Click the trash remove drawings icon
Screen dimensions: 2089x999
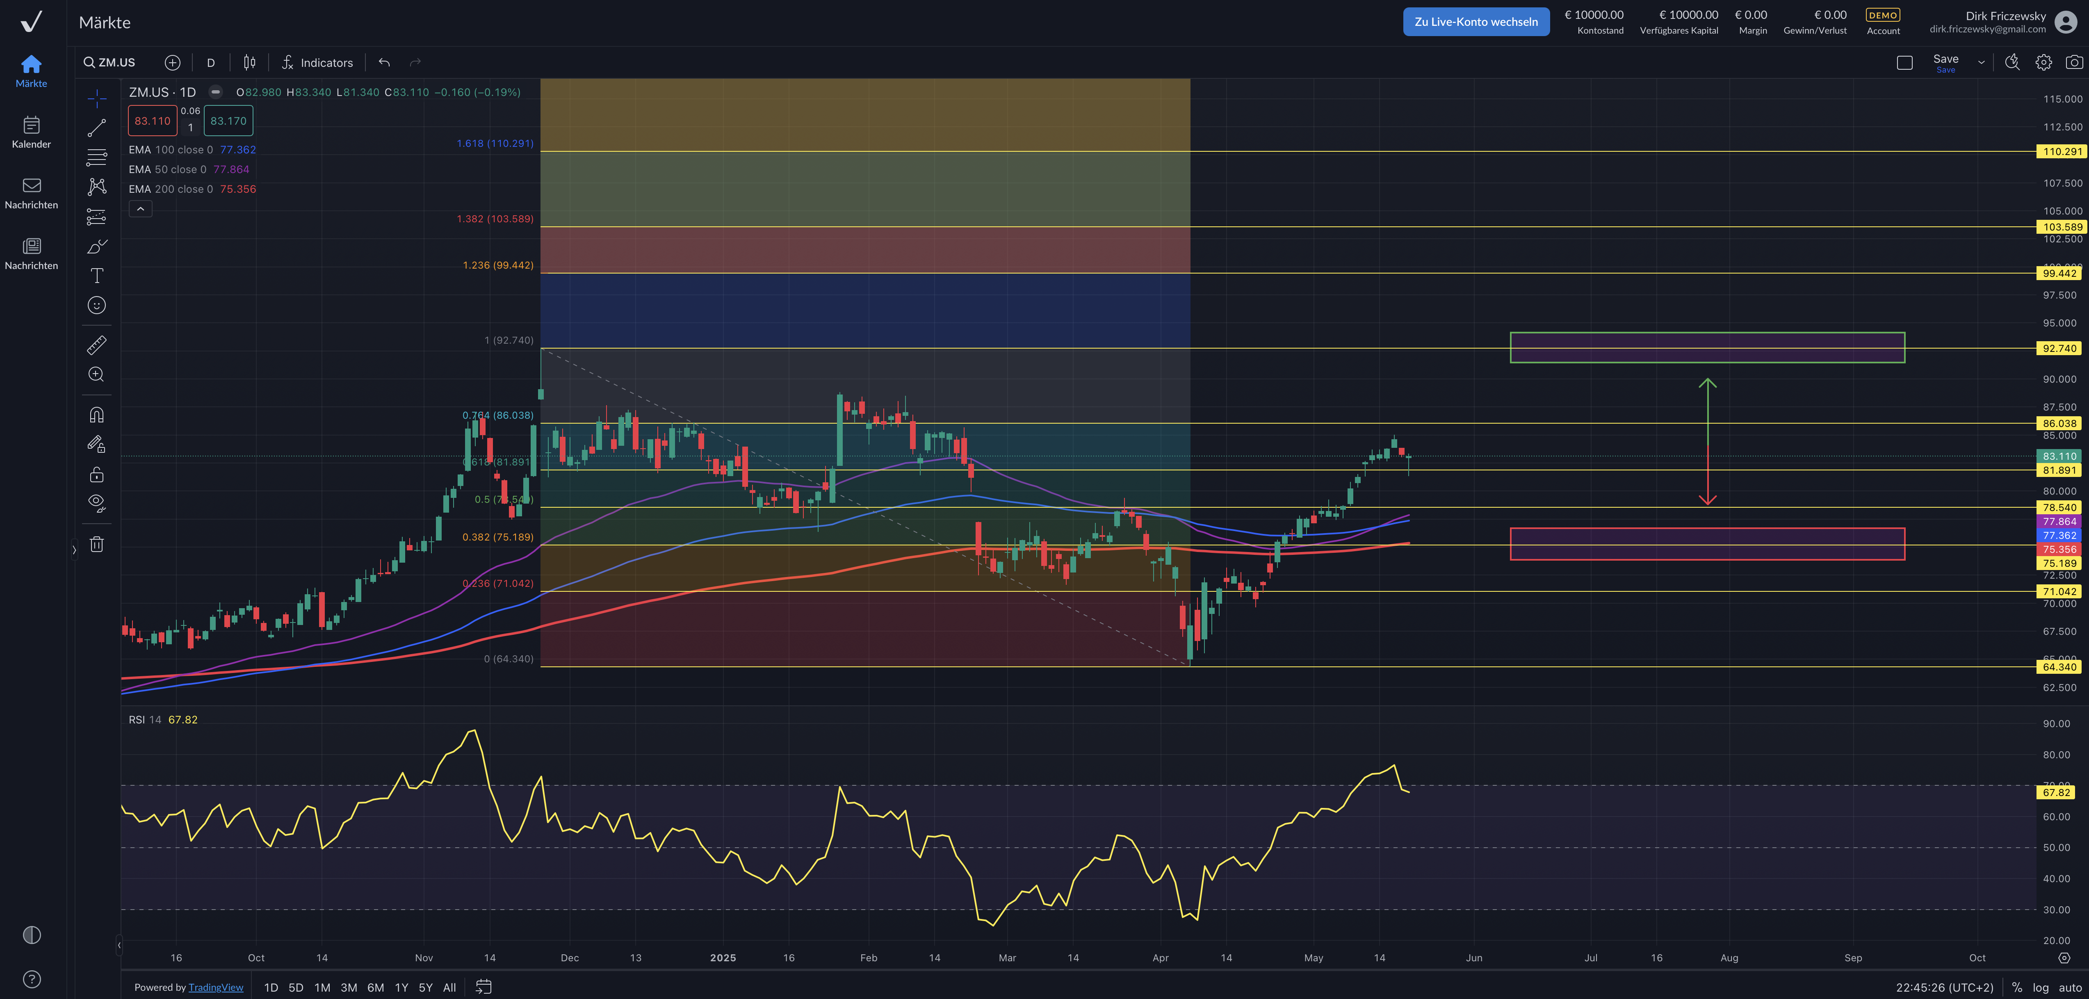[x=96, y=544]
